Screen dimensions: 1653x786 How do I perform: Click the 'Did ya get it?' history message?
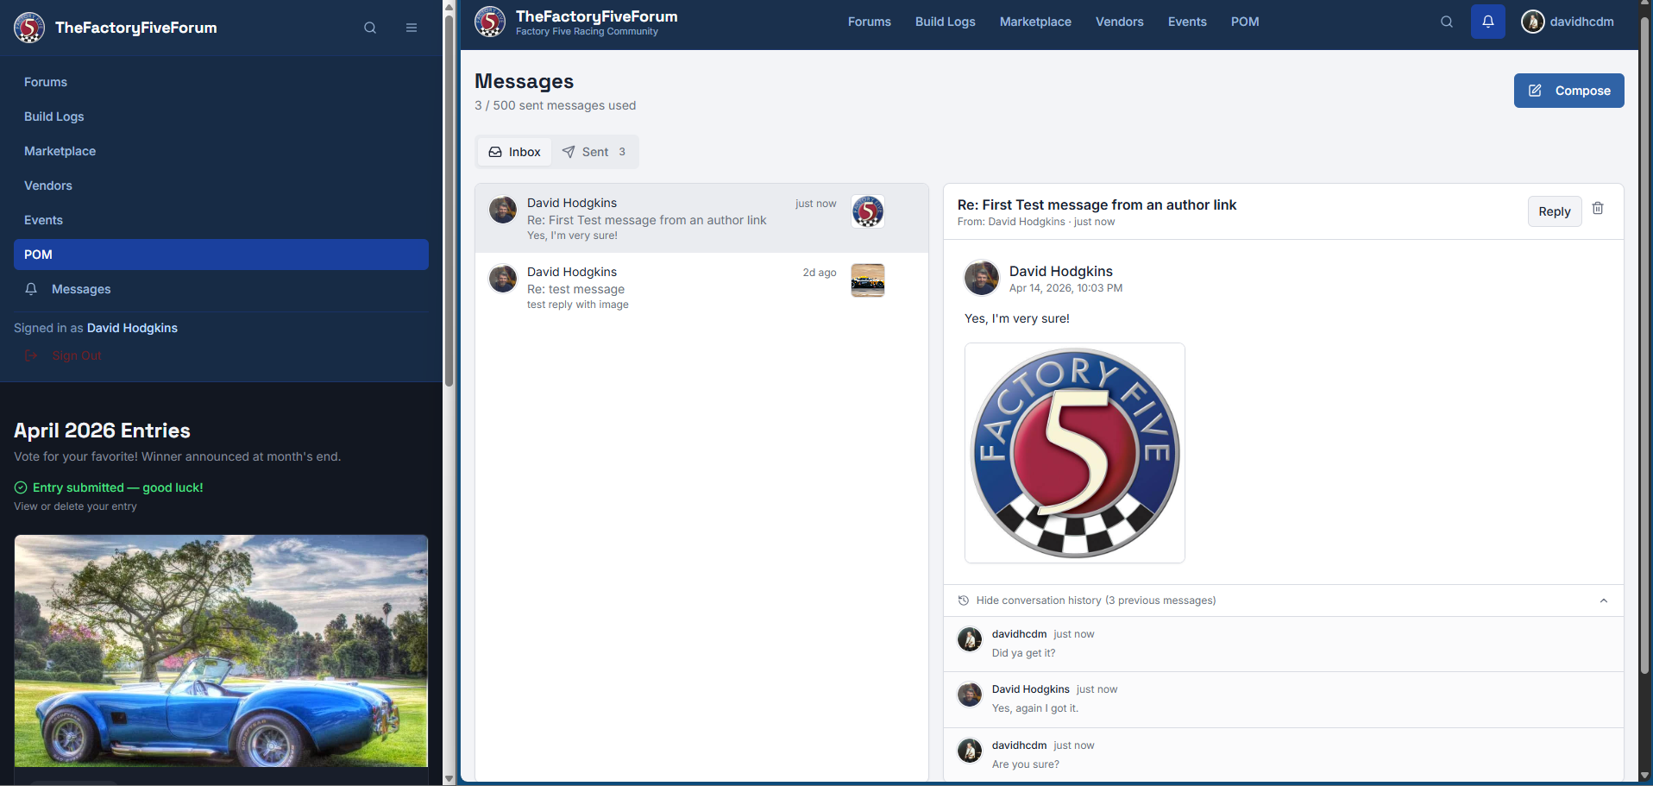point(1284,644)
